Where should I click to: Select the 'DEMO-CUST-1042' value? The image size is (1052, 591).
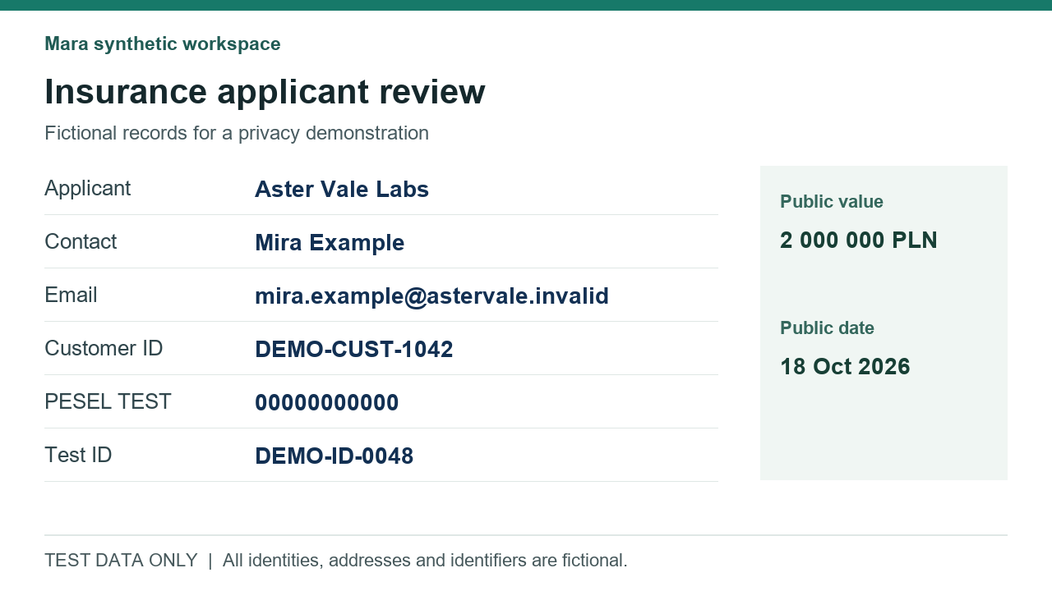[354, 349]
